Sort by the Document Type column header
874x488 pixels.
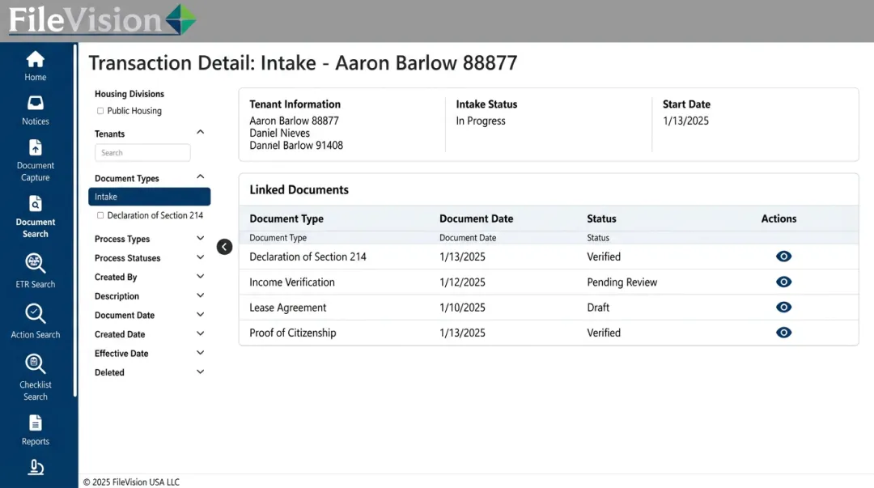point(286,219)
